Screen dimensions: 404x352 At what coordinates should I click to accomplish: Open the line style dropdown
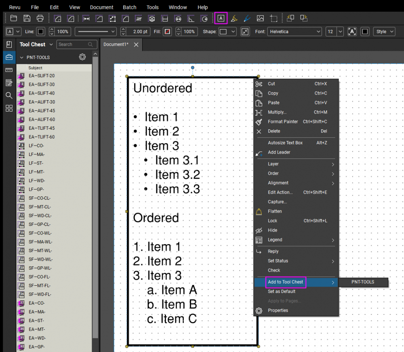[x=96, y=32]
